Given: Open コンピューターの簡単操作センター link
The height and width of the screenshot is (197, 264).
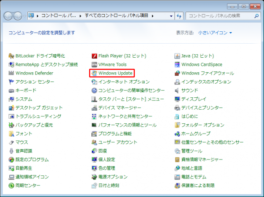Looking at the screenshot, I should point(131,91).
